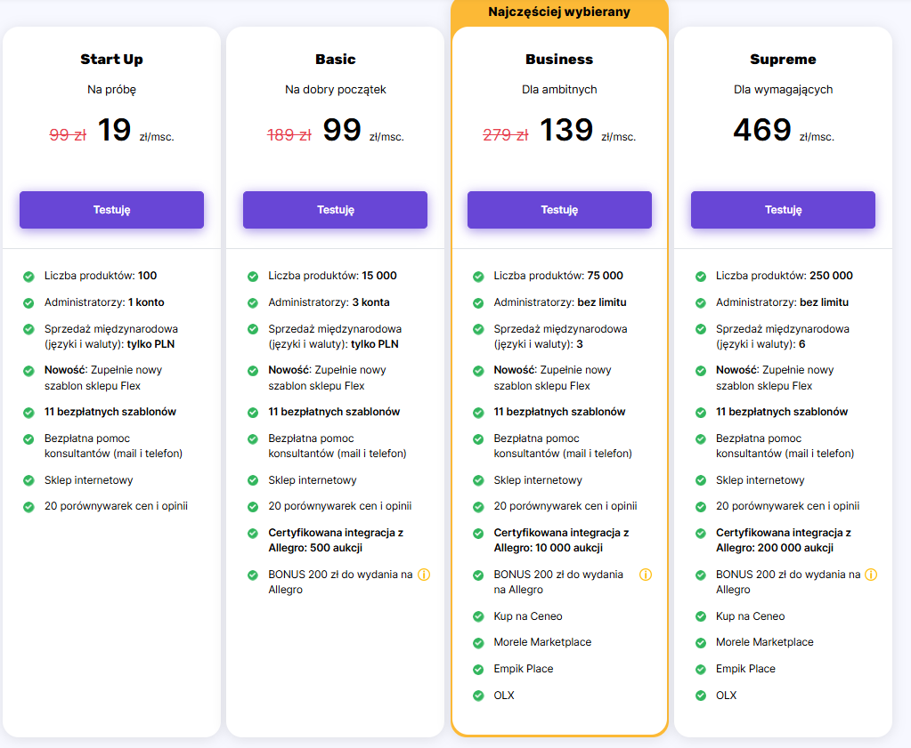Click checkmark next to Basic Administratorzy: 3 konta
This screenshot has width=911, height=748.
(x=253, y=302)
